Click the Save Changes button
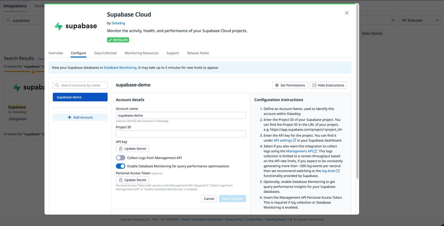 [x=232, y=199]
